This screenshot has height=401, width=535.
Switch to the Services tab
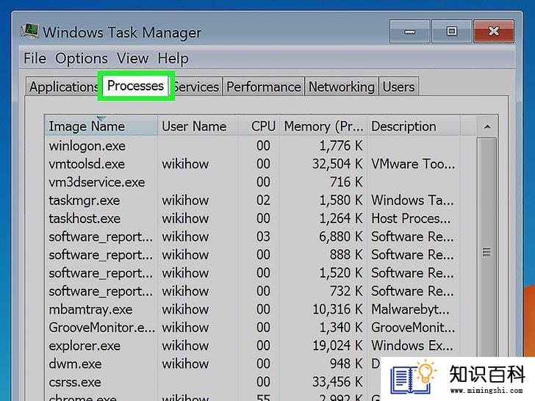point(196,87)
